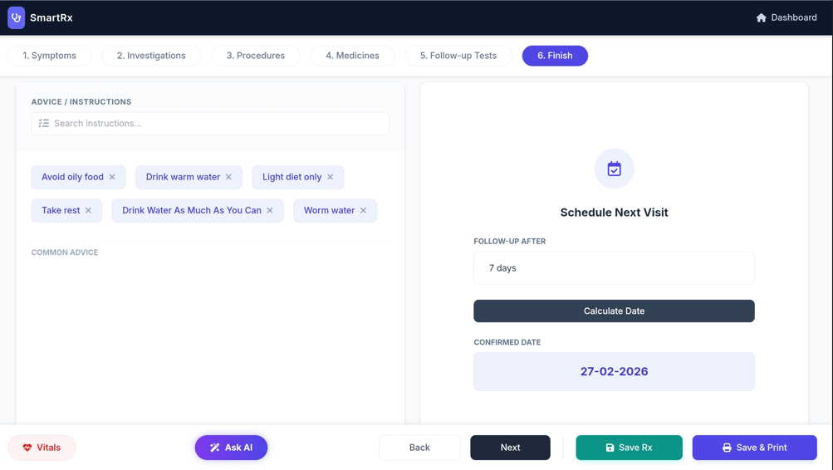This screenshot has height=470, width=833.
Task: Open the Dashboard home link
Action: (786, 17)
